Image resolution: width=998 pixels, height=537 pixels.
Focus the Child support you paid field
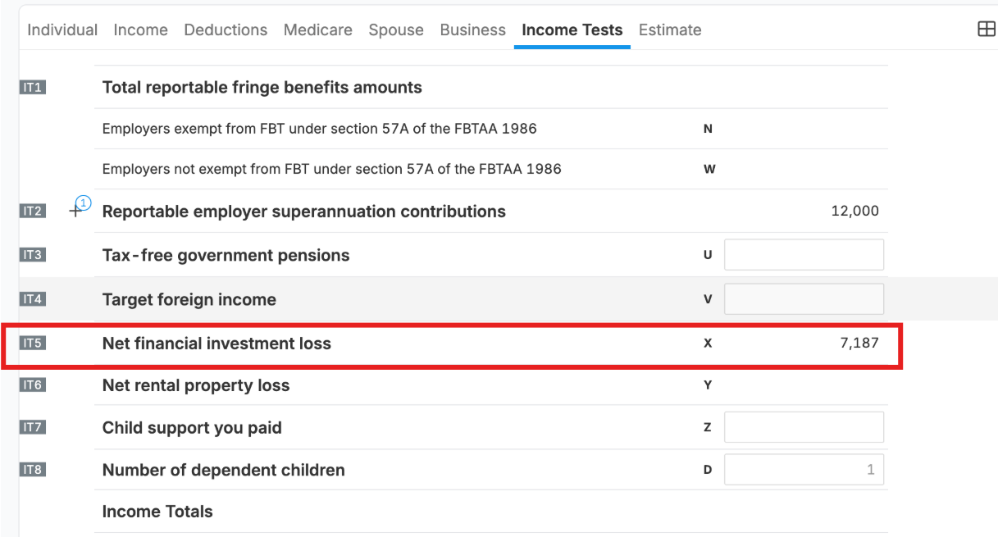tap(804, 427)
